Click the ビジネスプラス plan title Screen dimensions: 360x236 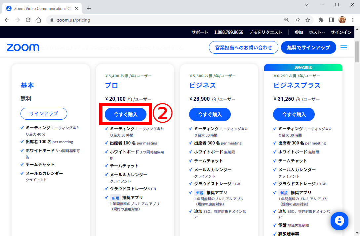(x=297, y=86)
